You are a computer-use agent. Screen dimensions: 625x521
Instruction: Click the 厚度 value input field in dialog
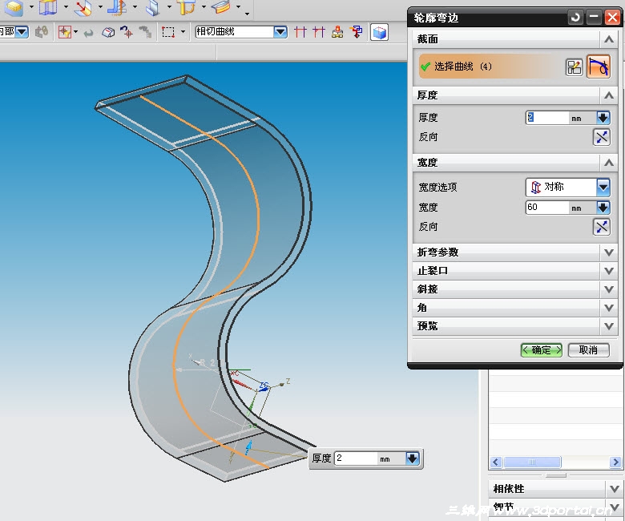click(547, 118)
